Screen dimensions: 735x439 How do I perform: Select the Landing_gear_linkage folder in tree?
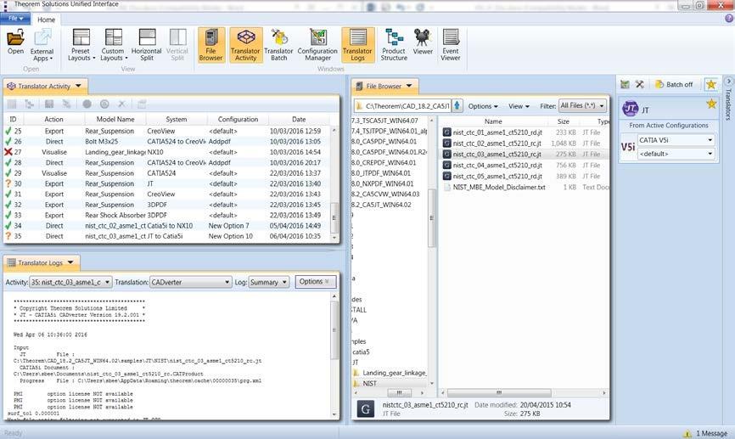394,373
